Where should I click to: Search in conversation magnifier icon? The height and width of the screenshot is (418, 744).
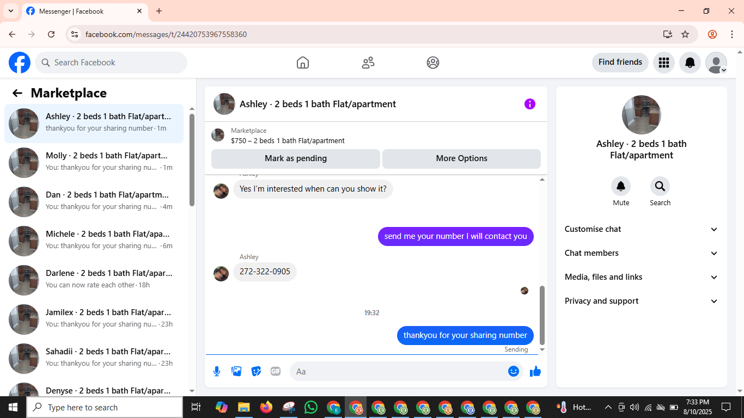[x=660, y=187]
